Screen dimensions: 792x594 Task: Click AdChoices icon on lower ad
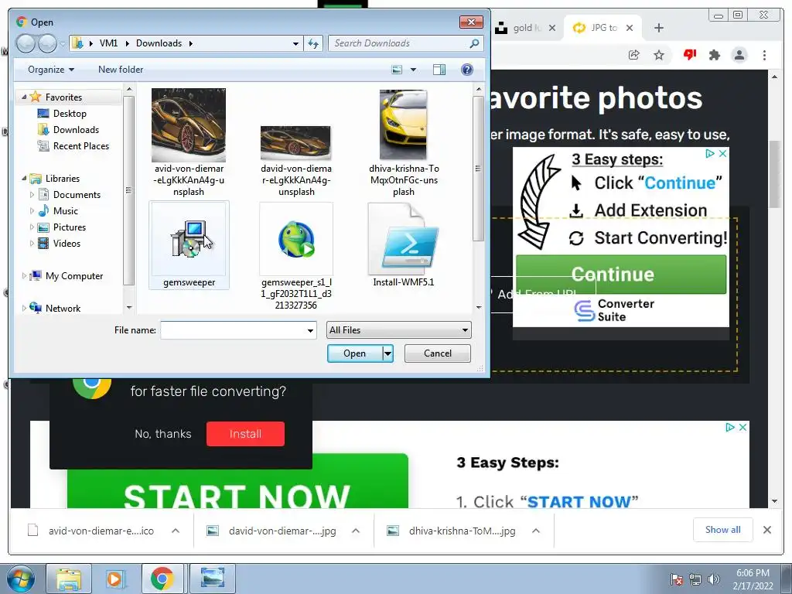[x=730, y=427]
